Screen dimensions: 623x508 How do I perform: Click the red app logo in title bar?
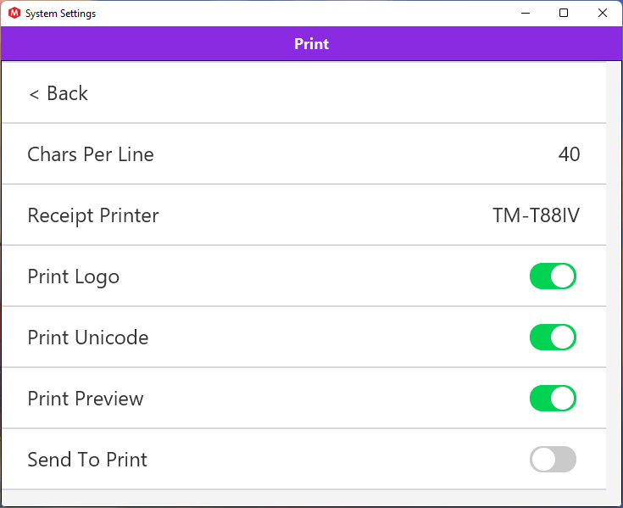pyautogui.click(x=14, y=14)
